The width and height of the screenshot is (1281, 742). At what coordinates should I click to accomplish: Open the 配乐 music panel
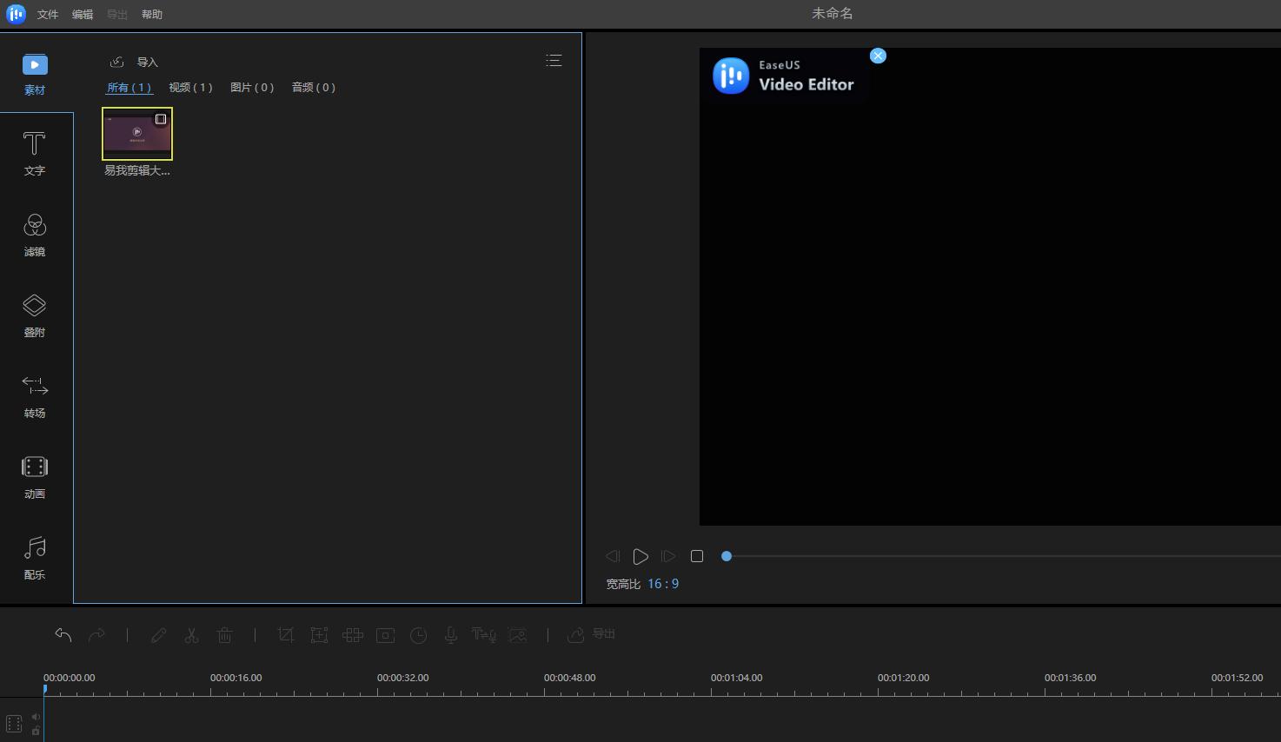(35, 557)
